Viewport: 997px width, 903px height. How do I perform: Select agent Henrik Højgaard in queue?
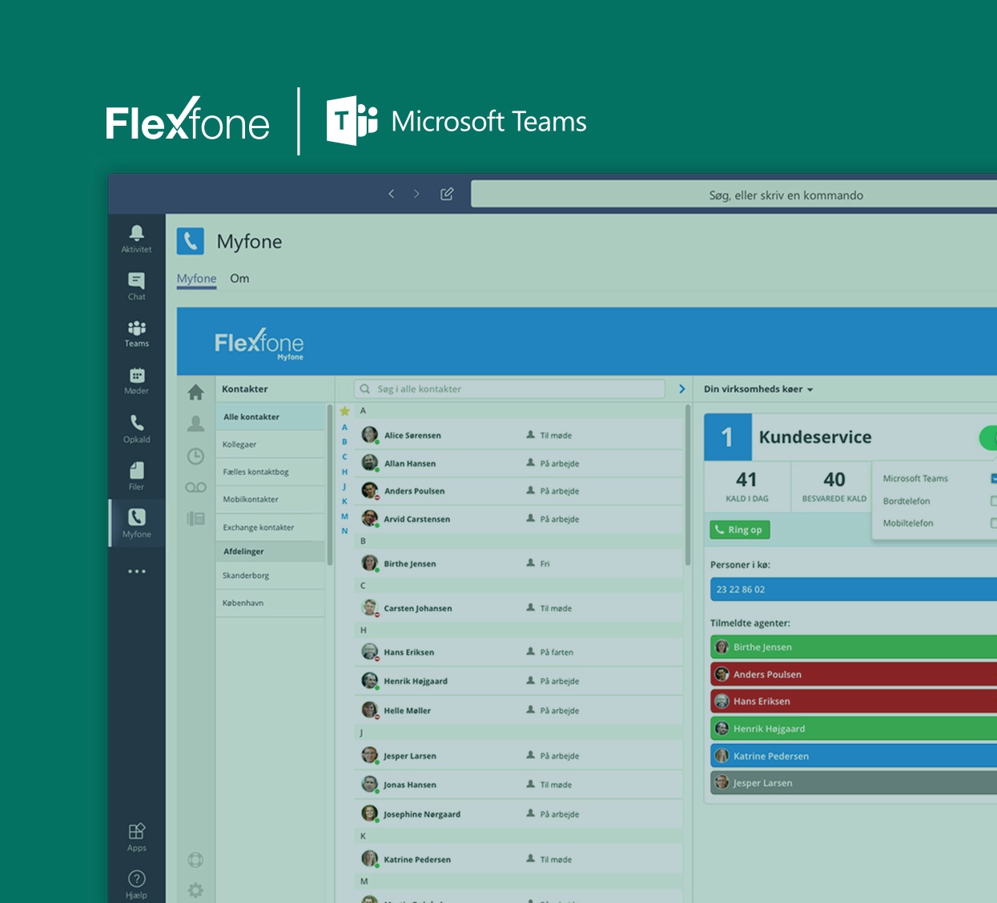tap(854, 728)
